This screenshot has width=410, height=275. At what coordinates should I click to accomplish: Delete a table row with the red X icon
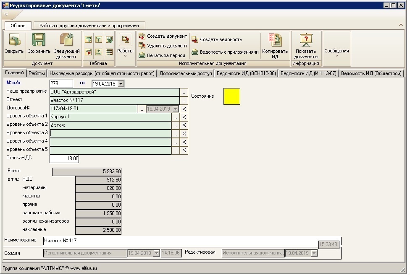88,52
